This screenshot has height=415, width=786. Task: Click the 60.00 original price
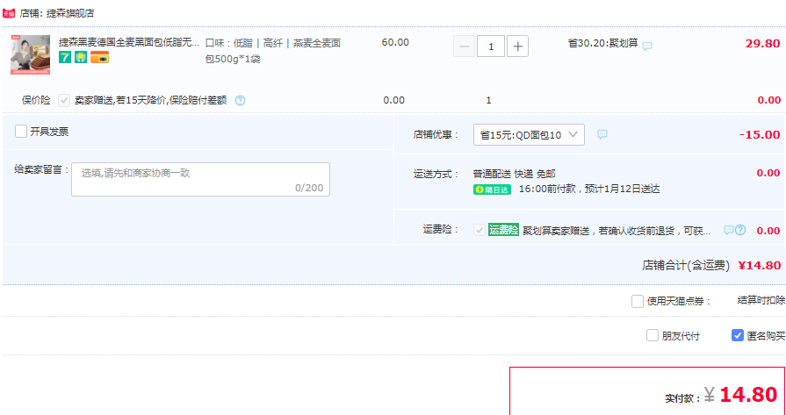[x=395, y=42]
